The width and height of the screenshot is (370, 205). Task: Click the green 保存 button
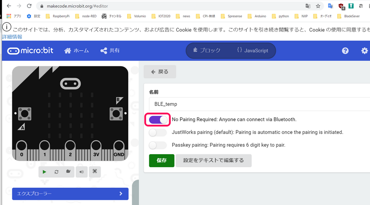(x=161, y=161)
